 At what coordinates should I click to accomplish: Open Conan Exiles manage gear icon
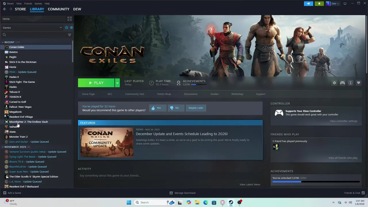(334, 83)
